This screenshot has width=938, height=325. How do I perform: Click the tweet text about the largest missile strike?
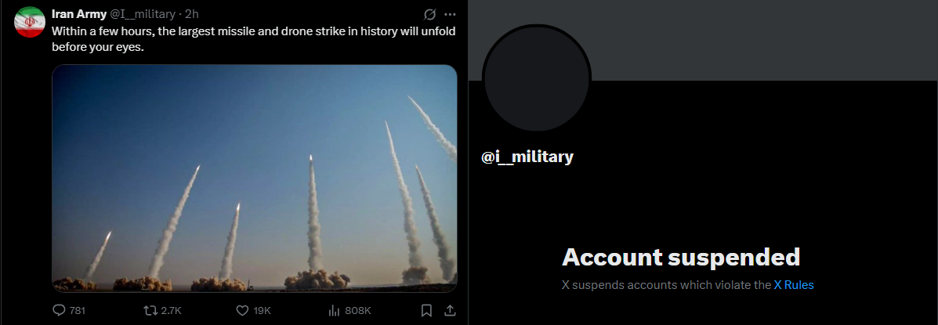(254, 39)
